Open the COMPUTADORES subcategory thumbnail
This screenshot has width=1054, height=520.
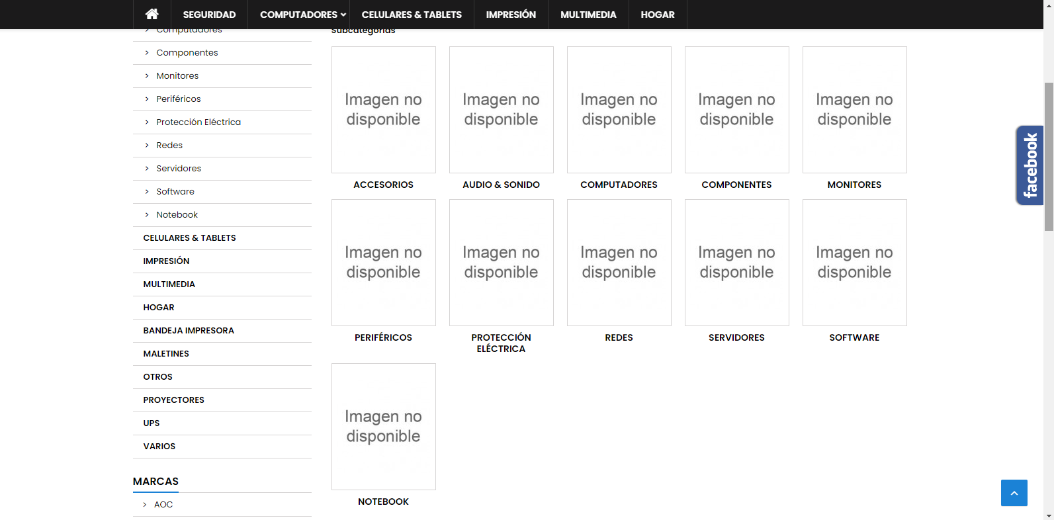click(x=619, y=110)
